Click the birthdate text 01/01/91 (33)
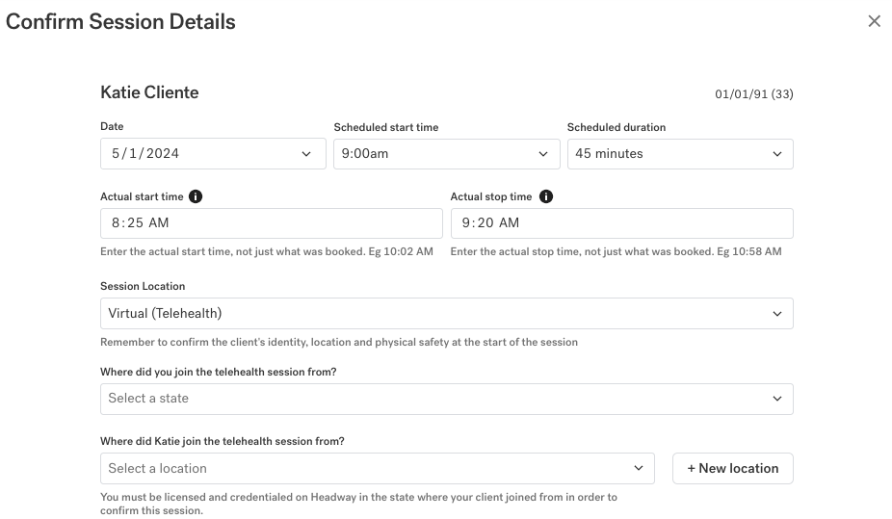 pyautogui.click(x=753, y=94)
